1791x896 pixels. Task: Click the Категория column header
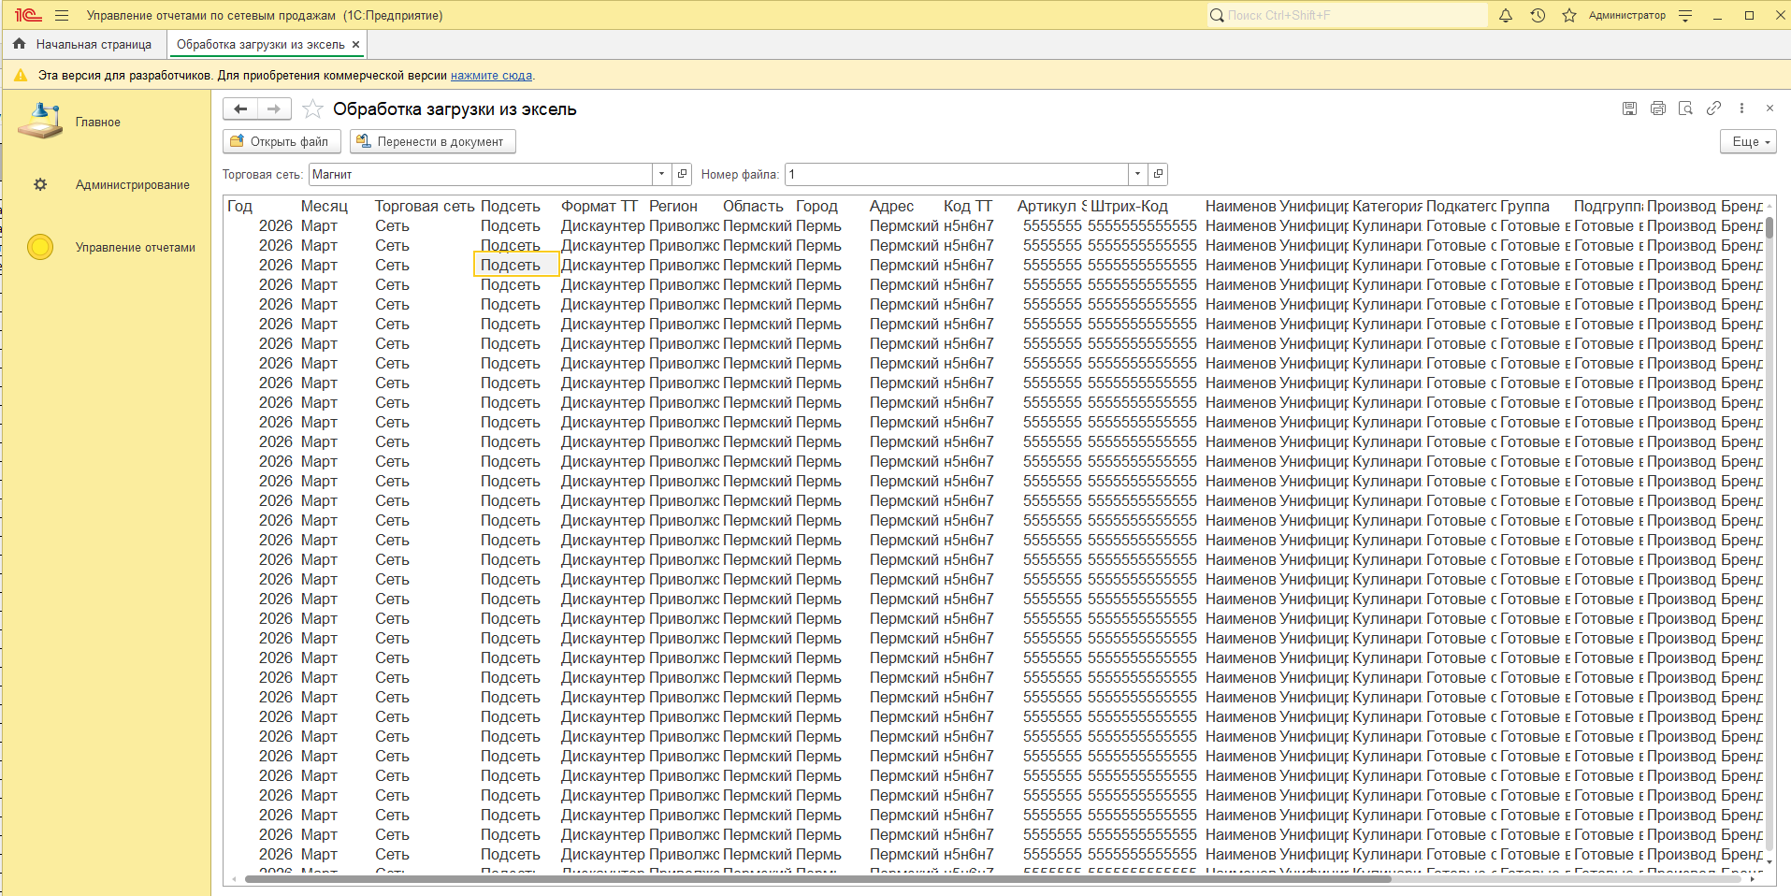click(1387, 206)
